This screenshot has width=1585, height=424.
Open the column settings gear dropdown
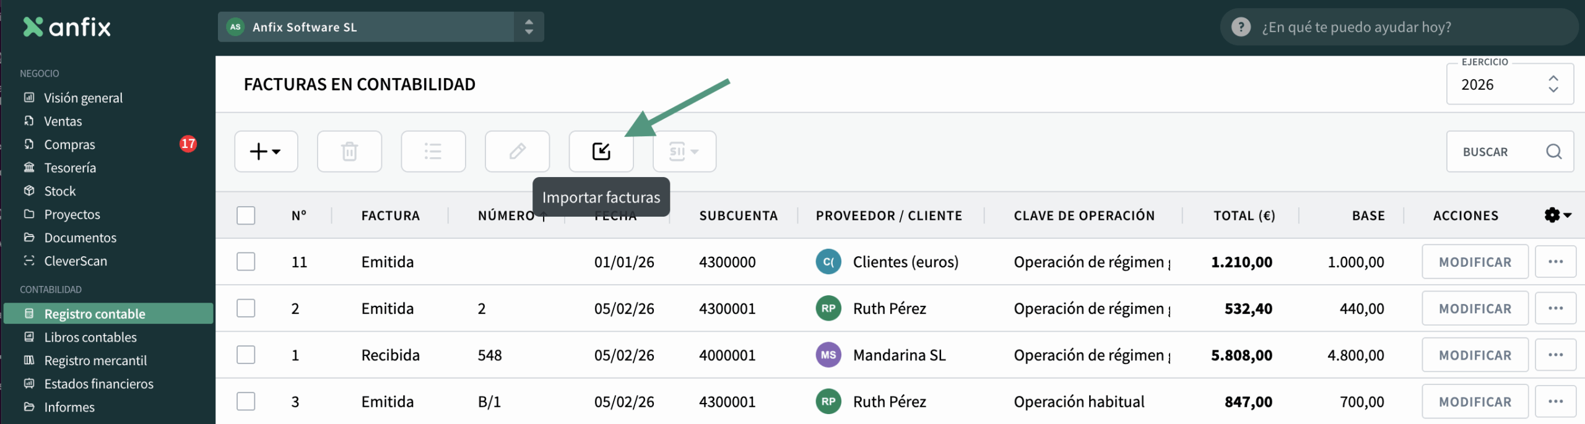pos(1557,215)
